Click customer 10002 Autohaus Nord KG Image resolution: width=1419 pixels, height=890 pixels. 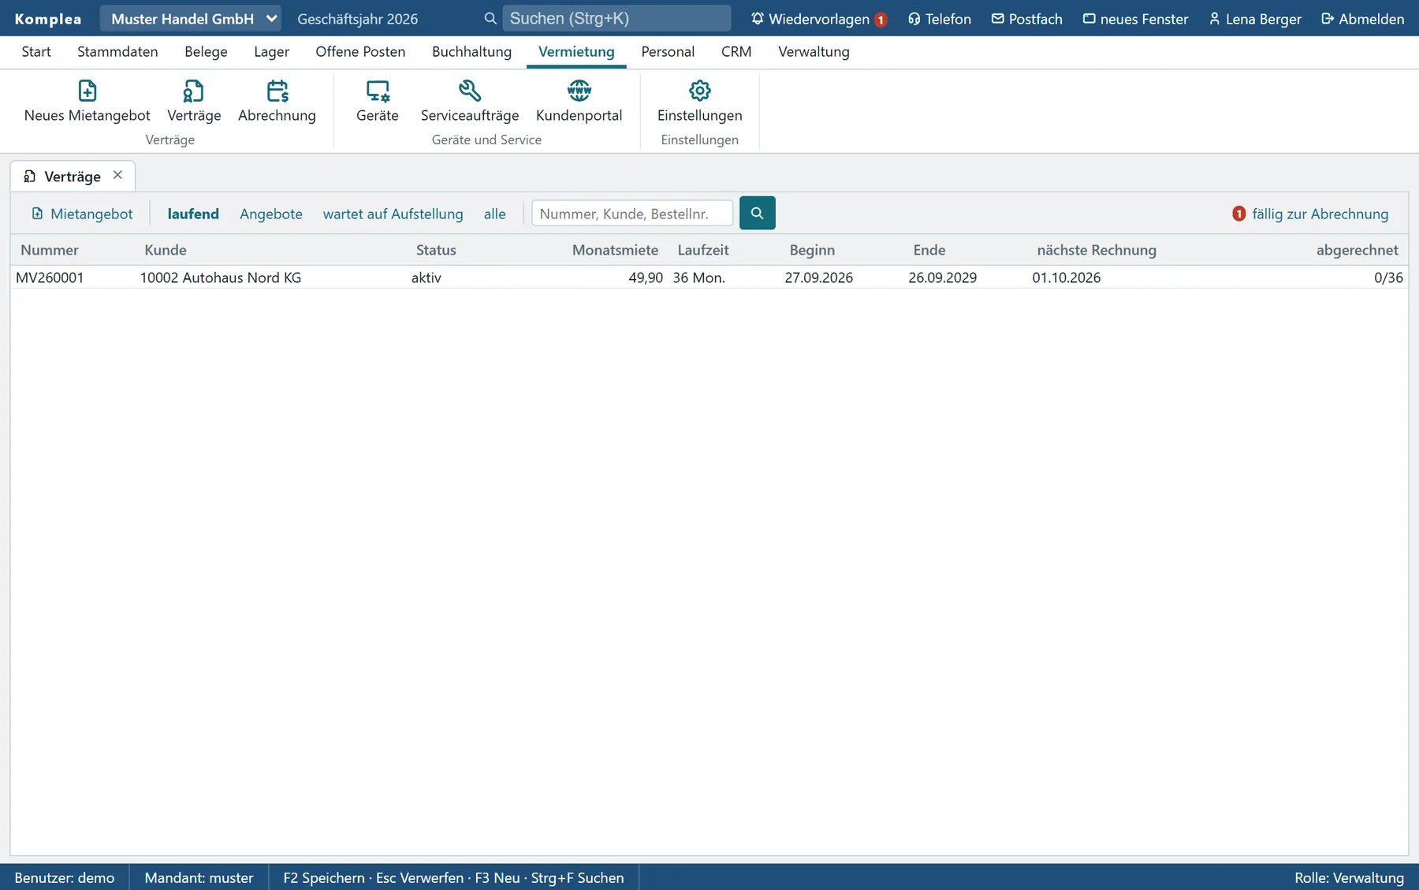pos(221,277)
